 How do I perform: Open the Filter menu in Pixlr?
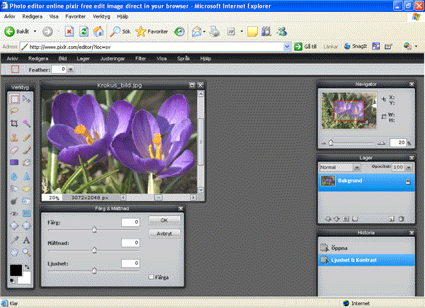click(x=141, y=58)
